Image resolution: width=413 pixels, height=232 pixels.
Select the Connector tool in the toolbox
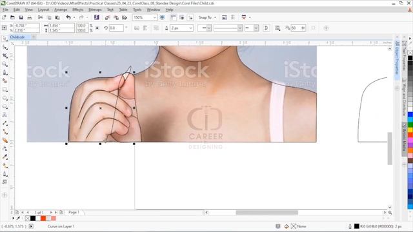tap(5, 131)
